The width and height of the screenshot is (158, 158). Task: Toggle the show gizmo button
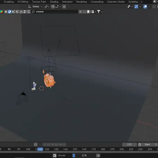tap(136, 7)
